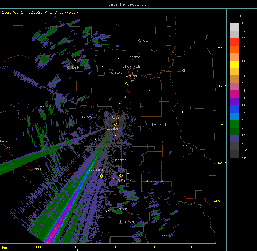The image size is (257, 251).
Task: Click the yellow radar site marker between Olds and Didsbury
Action: [x=116, y=124]
